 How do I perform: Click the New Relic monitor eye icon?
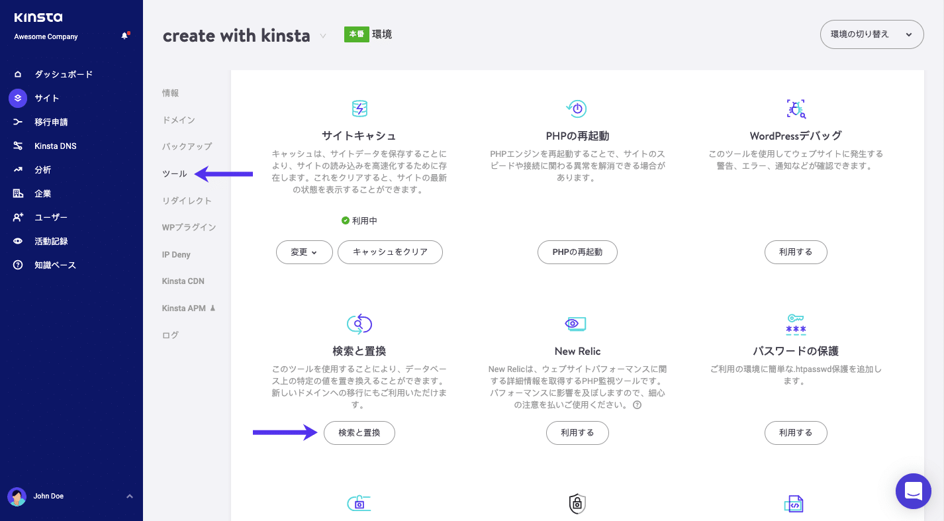(577, 324)
